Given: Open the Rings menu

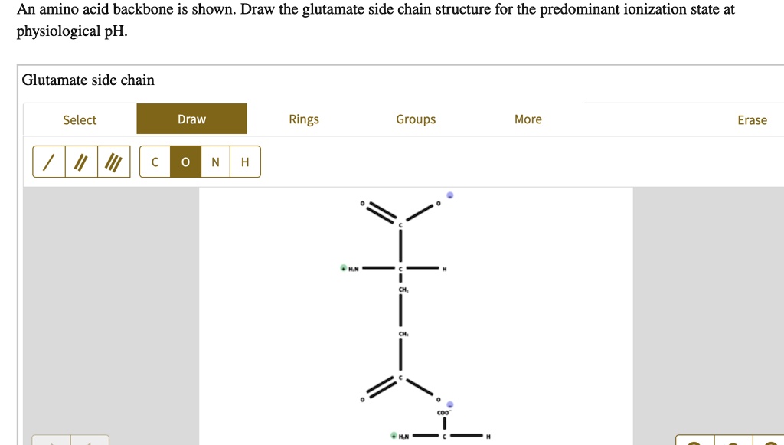Looking at the screenshot, I should point(304,119).
